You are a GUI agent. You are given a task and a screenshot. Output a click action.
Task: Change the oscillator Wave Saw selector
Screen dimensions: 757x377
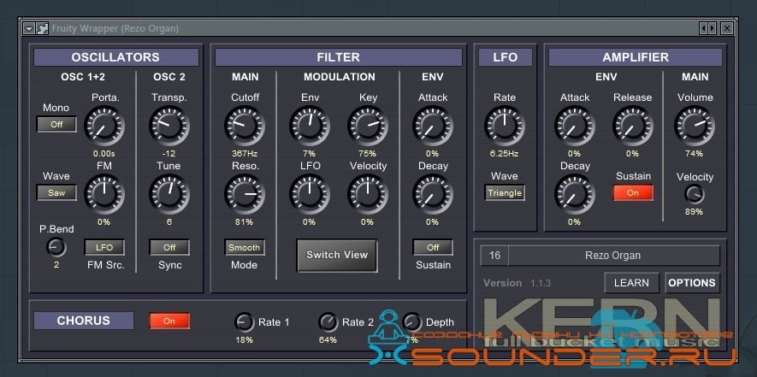(x=57, y=192)
